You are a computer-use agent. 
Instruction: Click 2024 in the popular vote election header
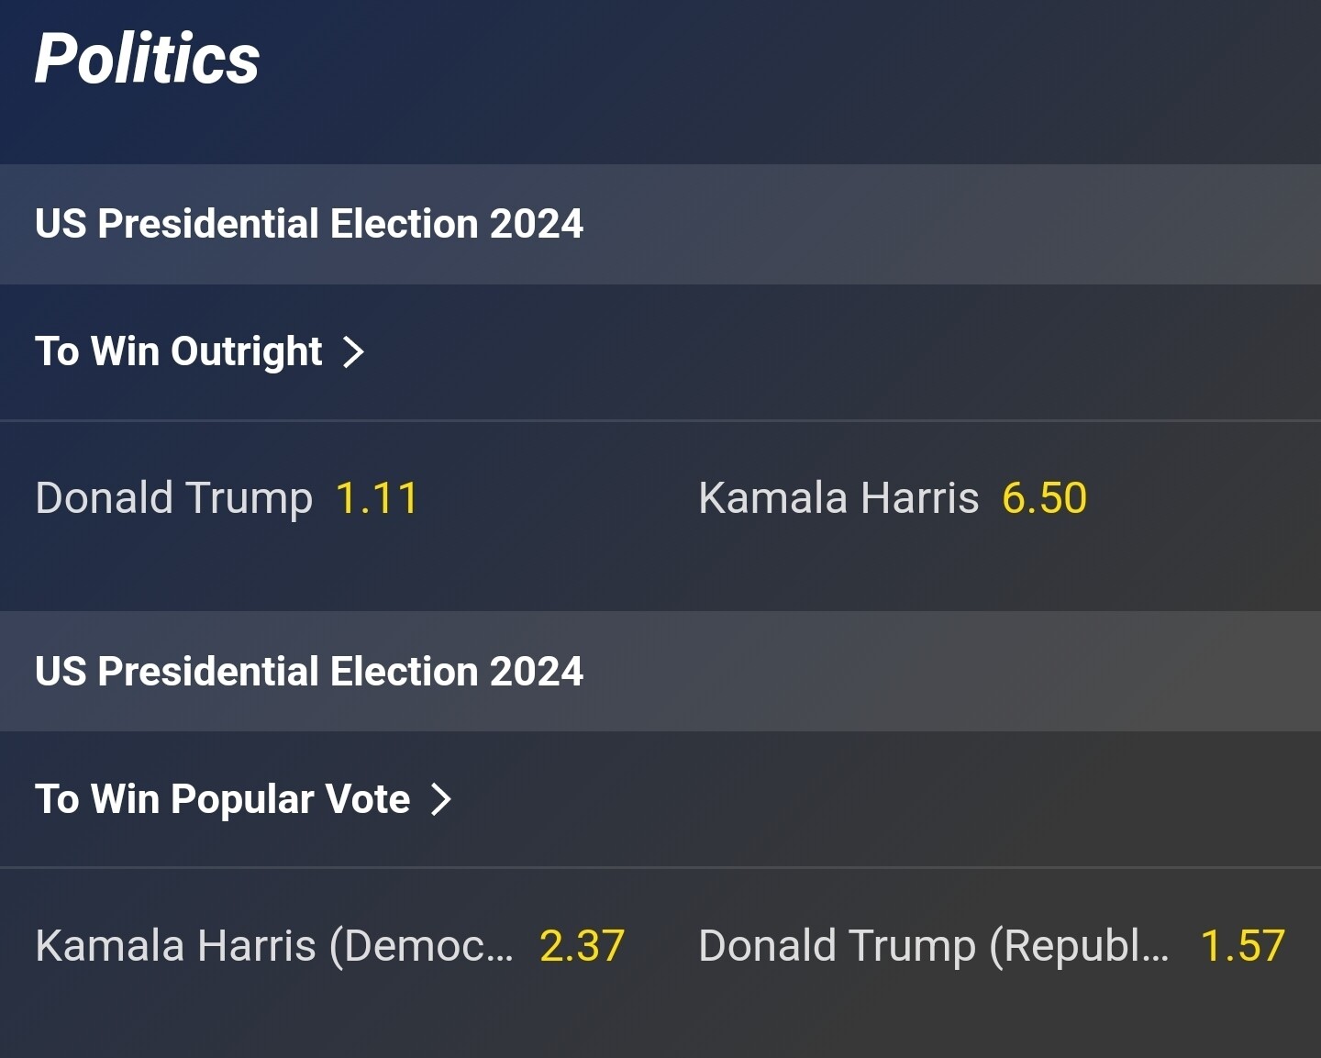point(537,672)
